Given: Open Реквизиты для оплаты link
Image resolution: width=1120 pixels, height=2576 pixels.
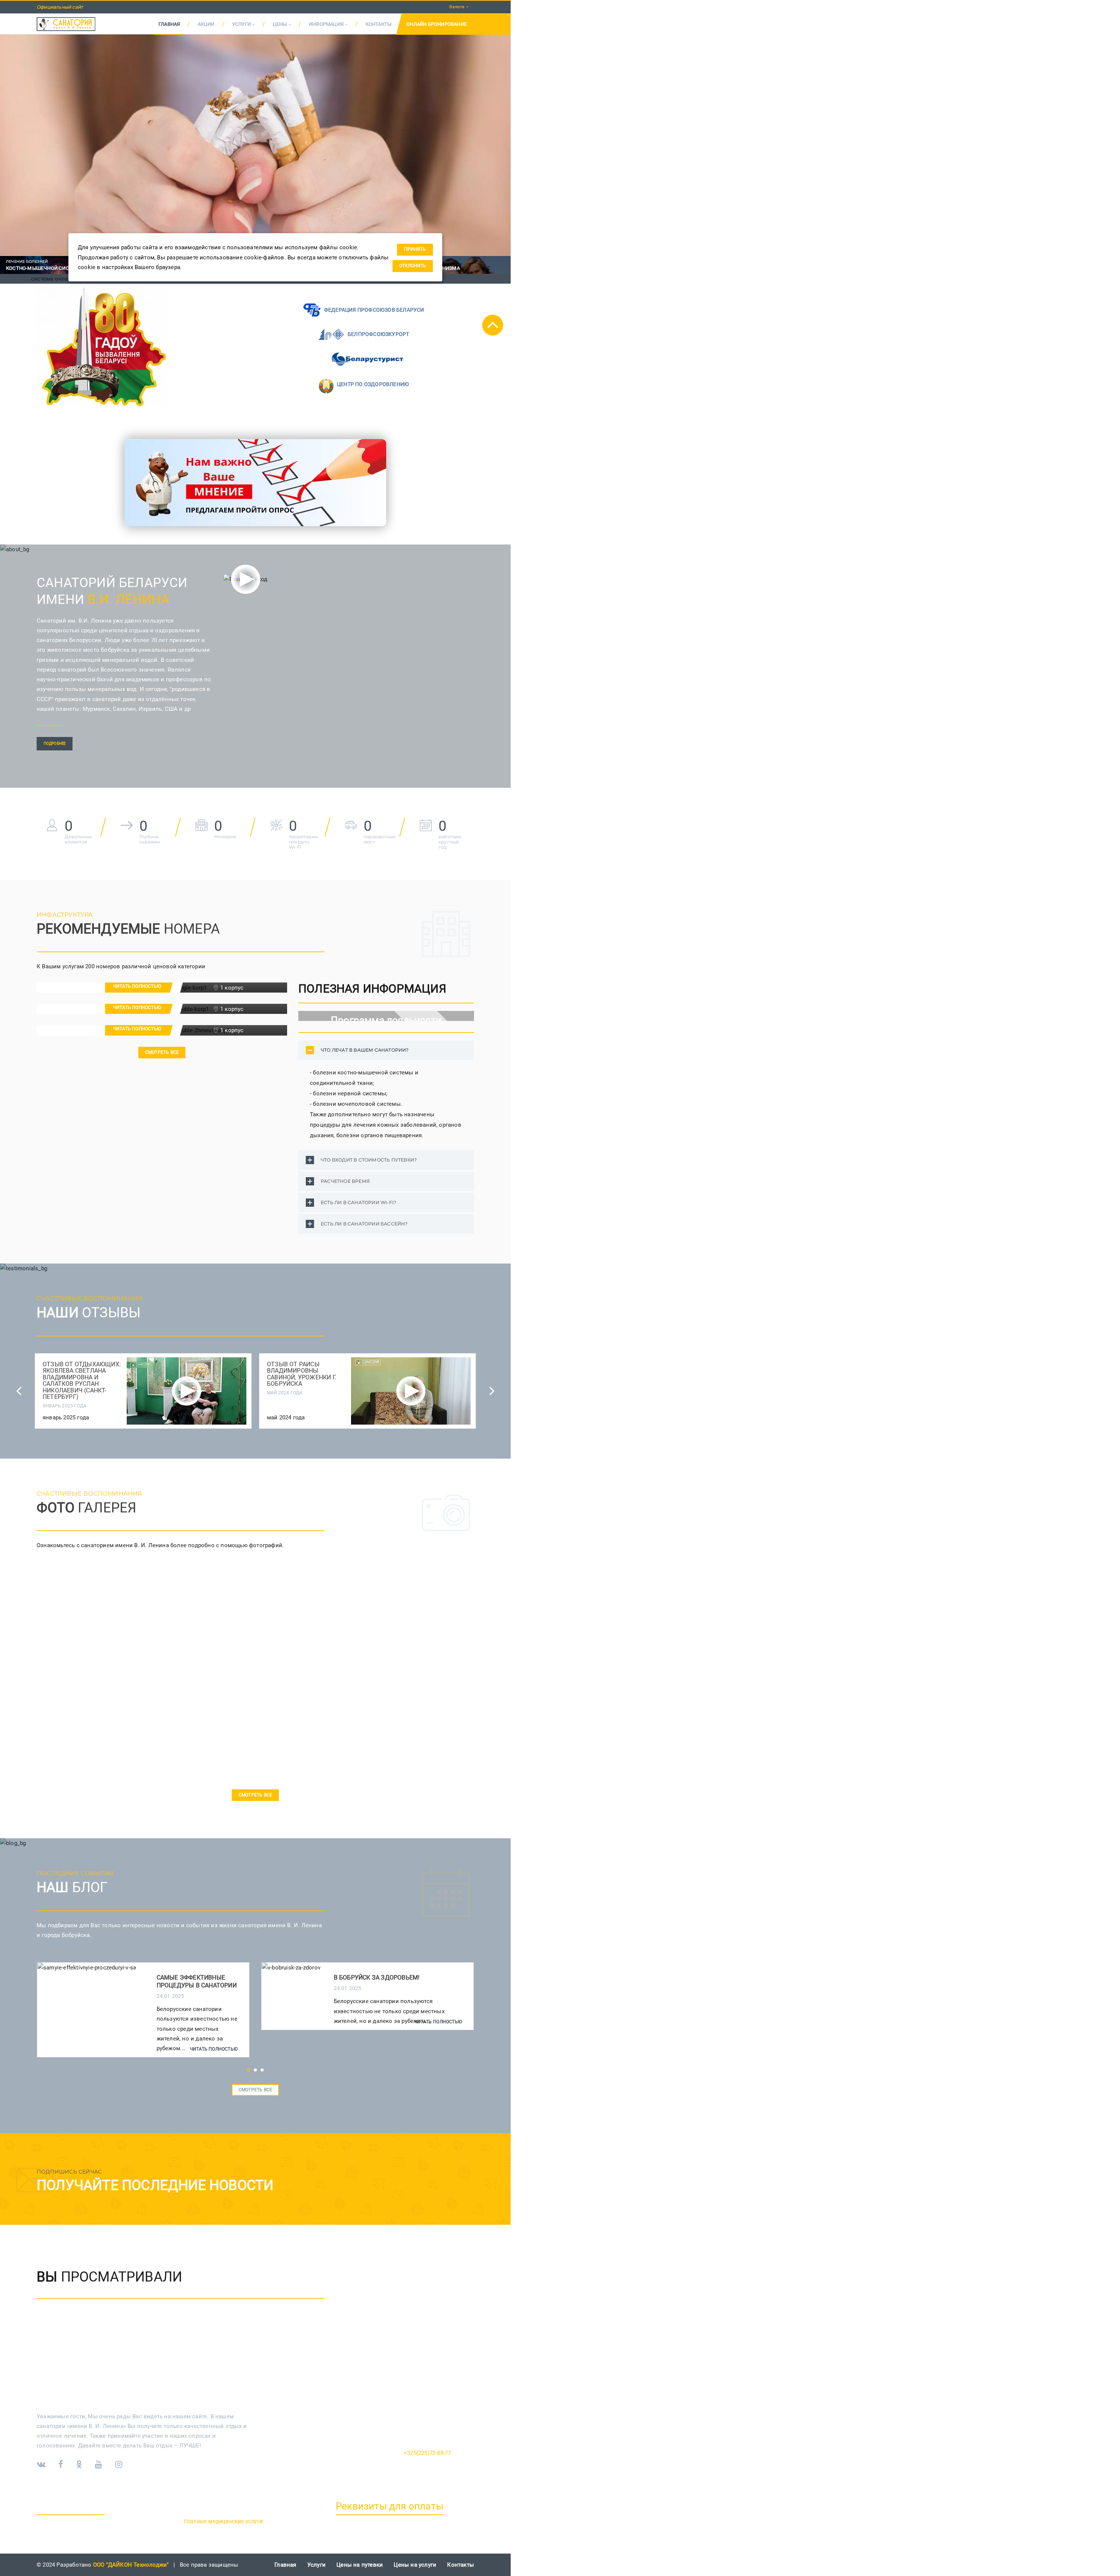Looking at the screenshot, I should click(x=389, y=2506).
